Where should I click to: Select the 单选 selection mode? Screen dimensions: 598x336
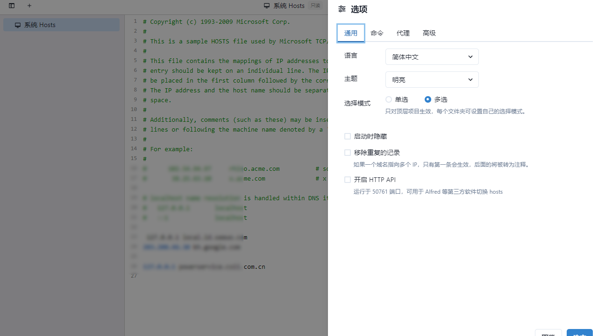388,99
